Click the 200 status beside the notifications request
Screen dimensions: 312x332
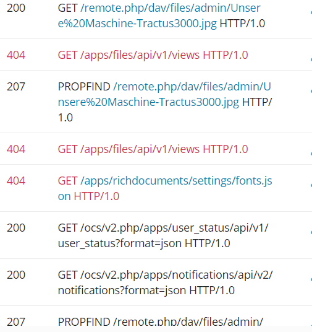click(16, 275)
